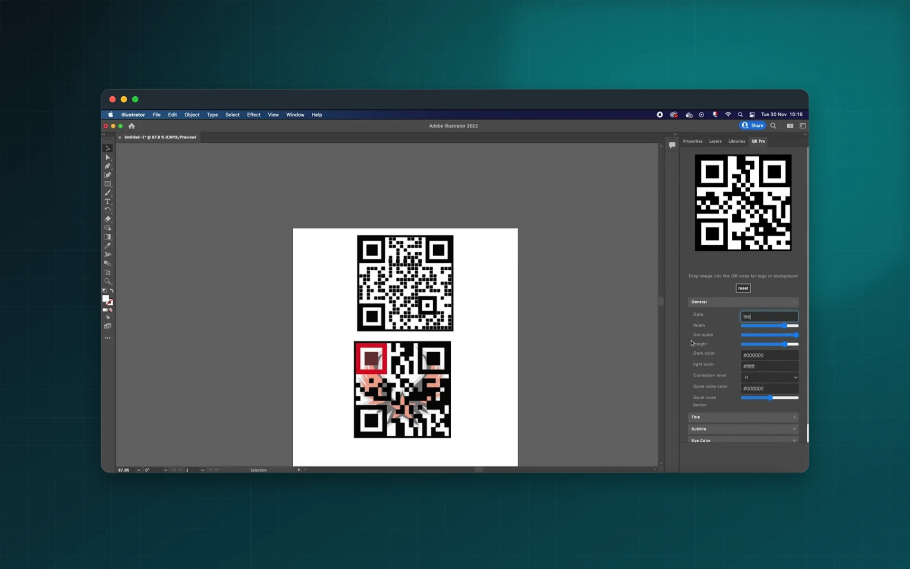Click the Share button
This screenshot has height=569, width=910.
point(753,126)
